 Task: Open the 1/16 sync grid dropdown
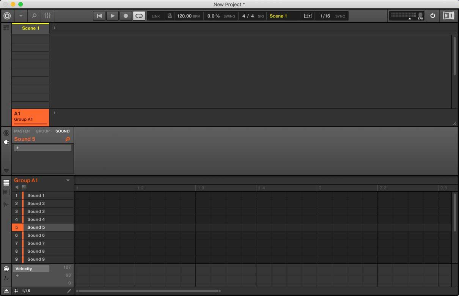pos(325,16)
